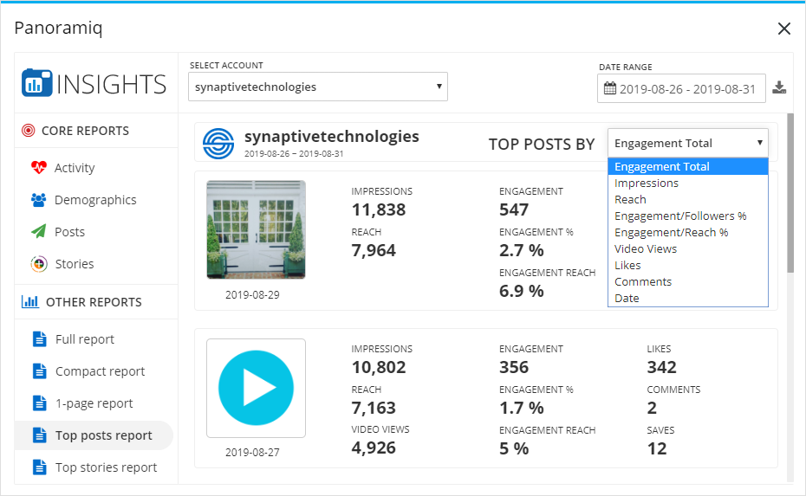Click the reach value 7,163
This screenshot has height=496, width=806.
[374, 408]
